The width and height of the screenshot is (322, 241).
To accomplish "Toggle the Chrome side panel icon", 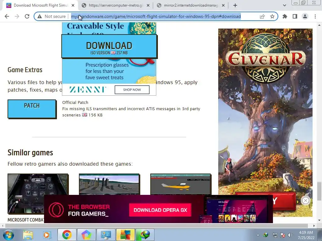I will pos(295,16).
